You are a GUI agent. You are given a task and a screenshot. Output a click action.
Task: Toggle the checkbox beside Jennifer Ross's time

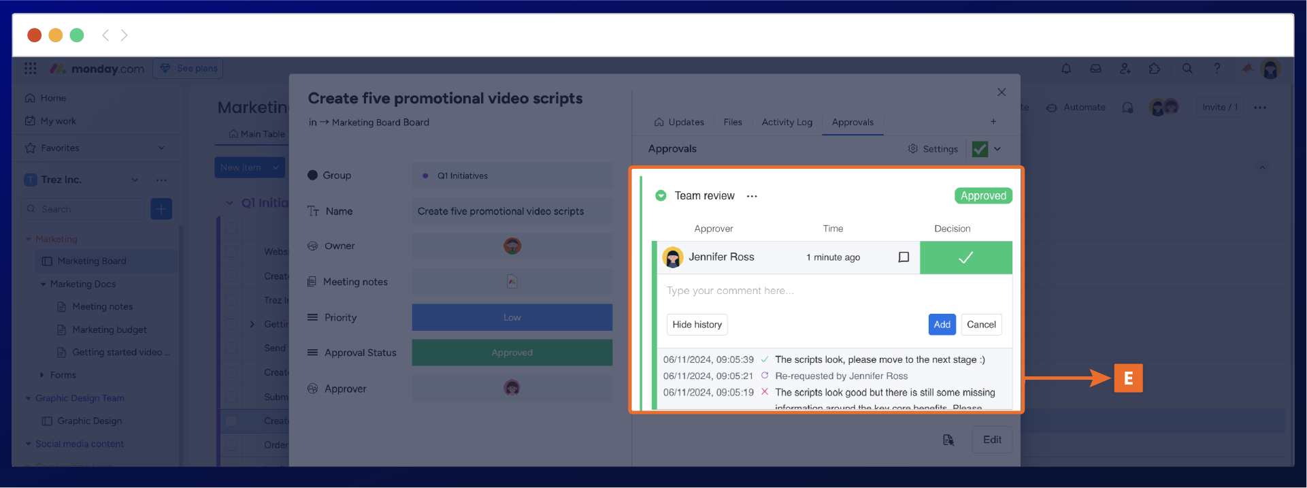904,257
